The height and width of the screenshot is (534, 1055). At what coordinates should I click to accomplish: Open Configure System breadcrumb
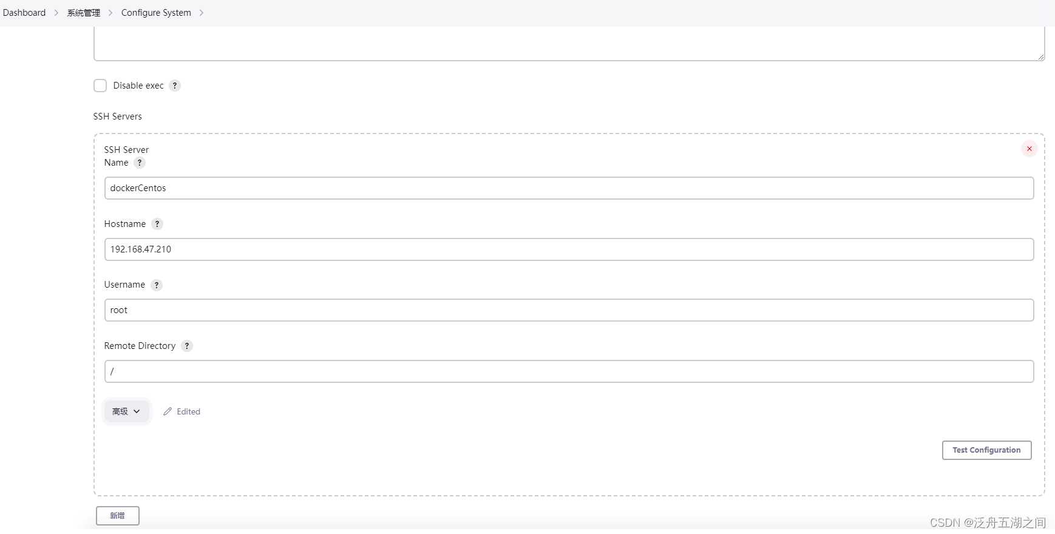(156, 13)
